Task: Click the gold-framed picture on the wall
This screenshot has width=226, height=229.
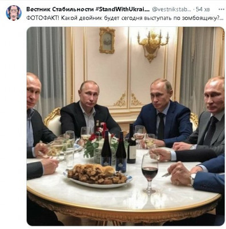Action: pyautogui.click(x=107, y=40)
